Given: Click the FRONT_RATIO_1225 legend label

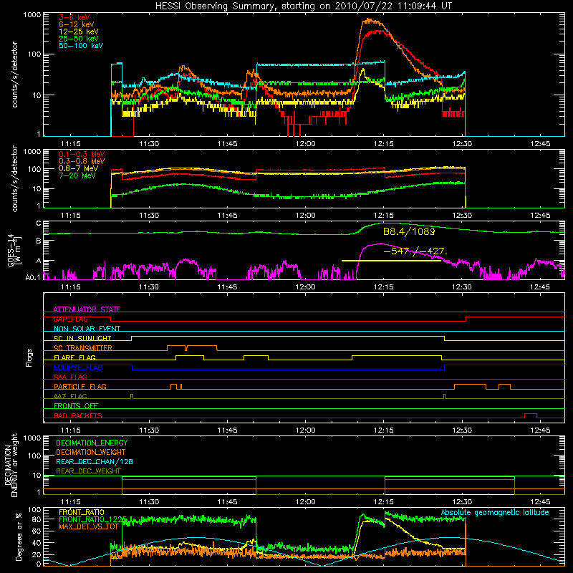Looking at the screenshot, I should coord(92,519).
